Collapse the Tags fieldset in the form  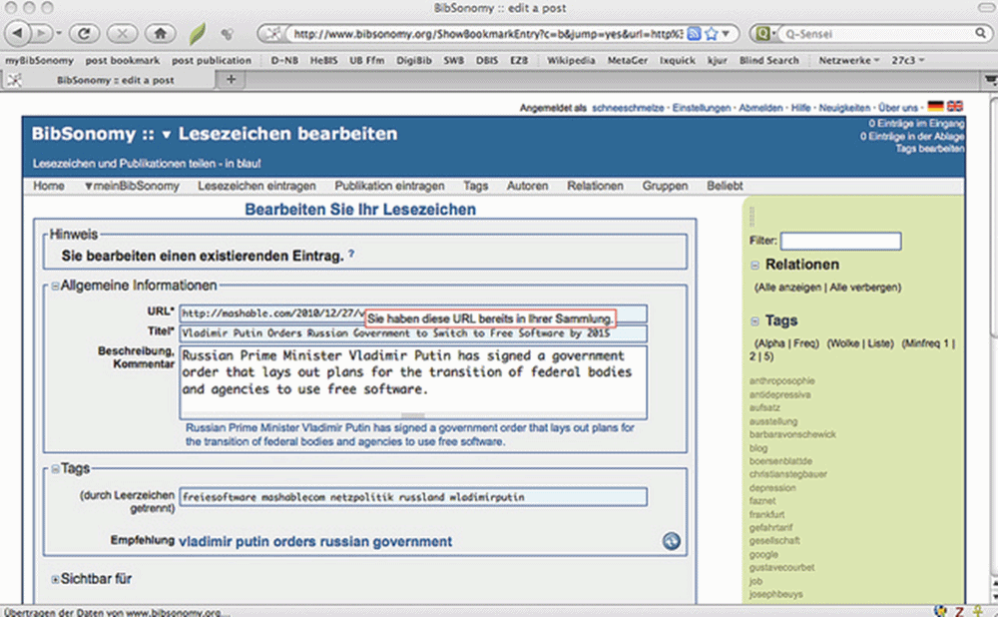tap(55, 468)
